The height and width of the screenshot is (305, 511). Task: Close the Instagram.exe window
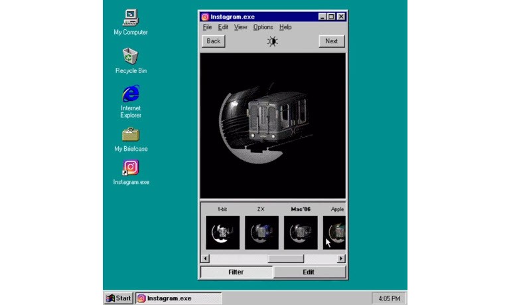tap(341, 17)
